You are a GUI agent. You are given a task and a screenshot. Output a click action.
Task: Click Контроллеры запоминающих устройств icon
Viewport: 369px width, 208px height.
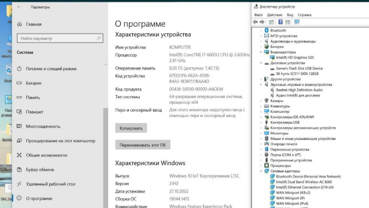[266, 128]
